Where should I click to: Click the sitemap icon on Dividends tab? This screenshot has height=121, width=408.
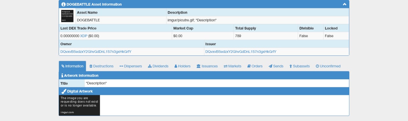[150, 66]
